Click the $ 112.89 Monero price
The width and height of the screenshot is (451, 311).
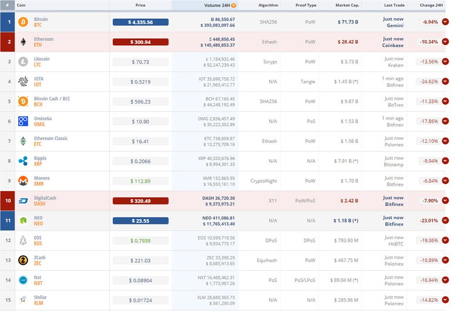coord(140,181)
